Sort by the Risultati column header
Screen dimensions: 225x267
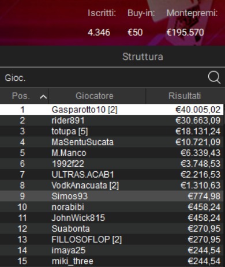(185, 96)
